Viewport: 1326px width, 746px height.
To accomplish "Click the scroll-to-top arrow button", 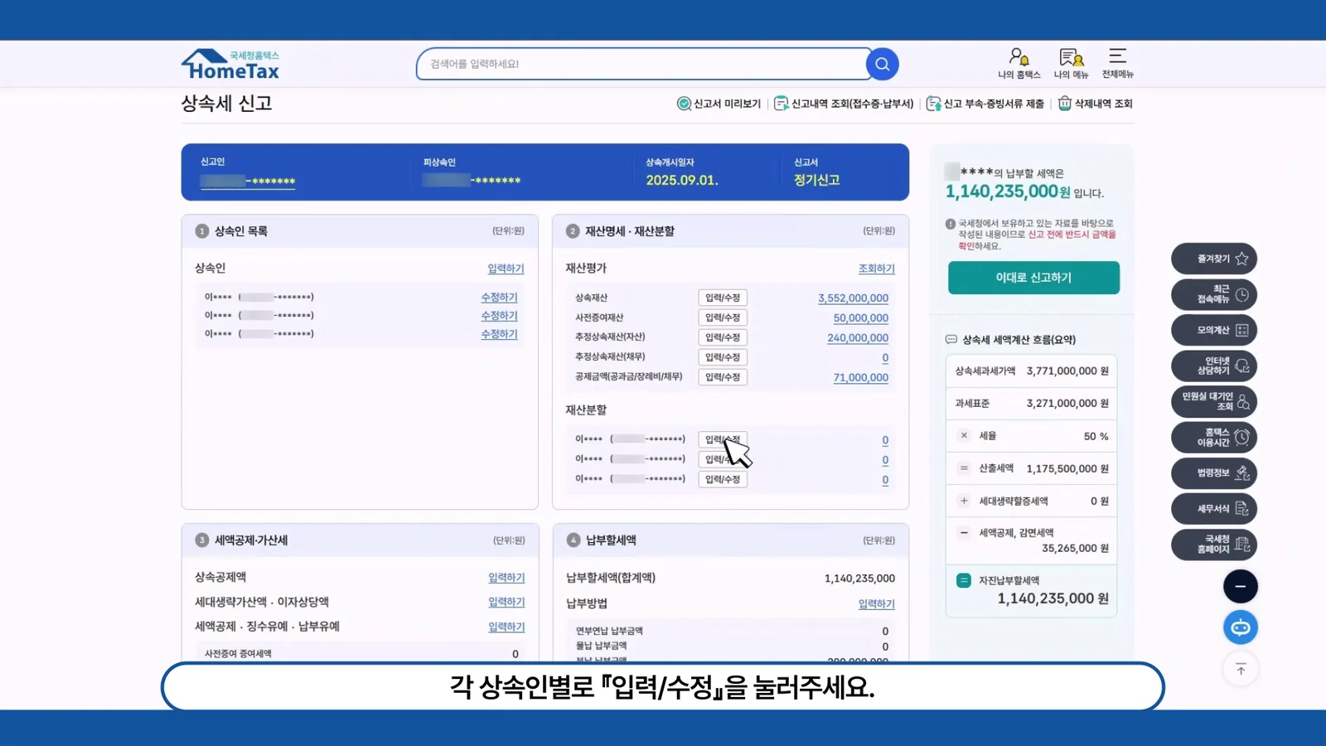I will 1241,669.
